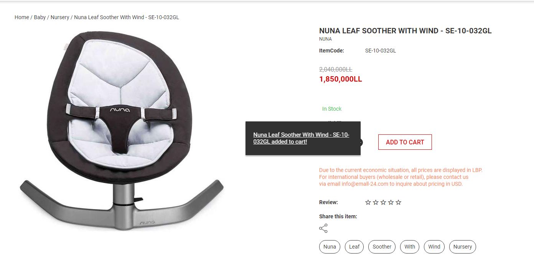Select the Soother tag pill
This screenshot has width=534, height=270.
tap(382, 247)
